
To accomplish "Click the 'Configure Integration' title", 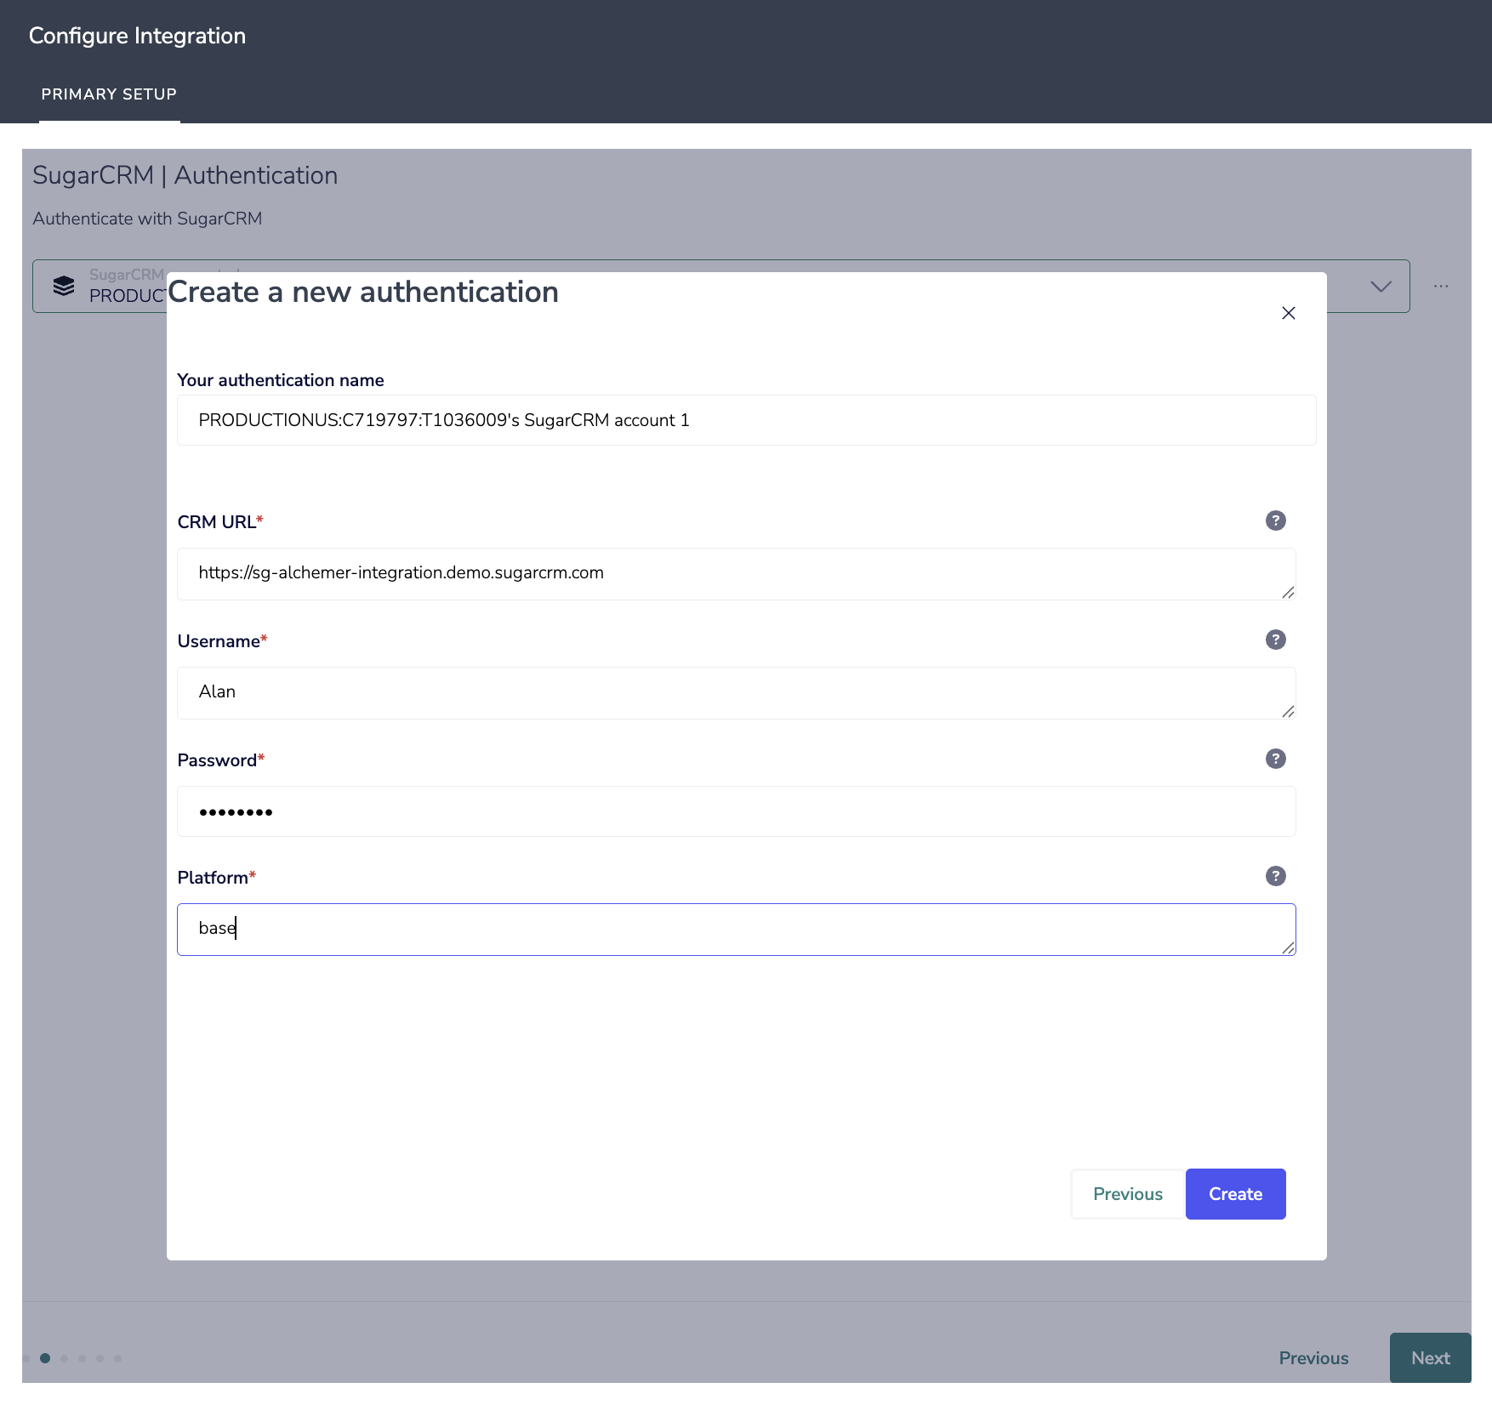I will pos(137,36).
